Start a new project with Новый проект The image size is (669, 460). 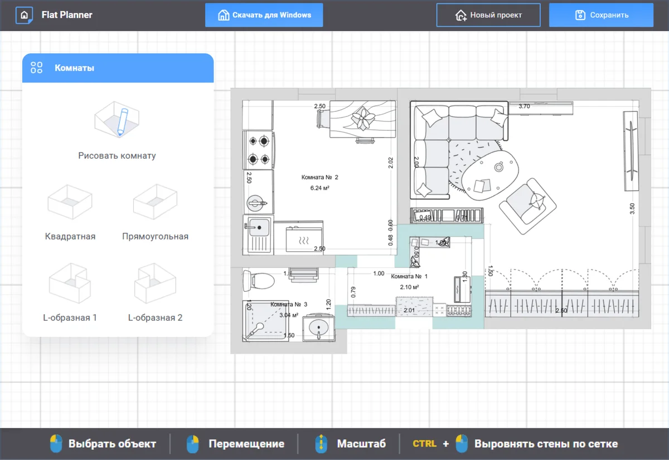point(488,15)
